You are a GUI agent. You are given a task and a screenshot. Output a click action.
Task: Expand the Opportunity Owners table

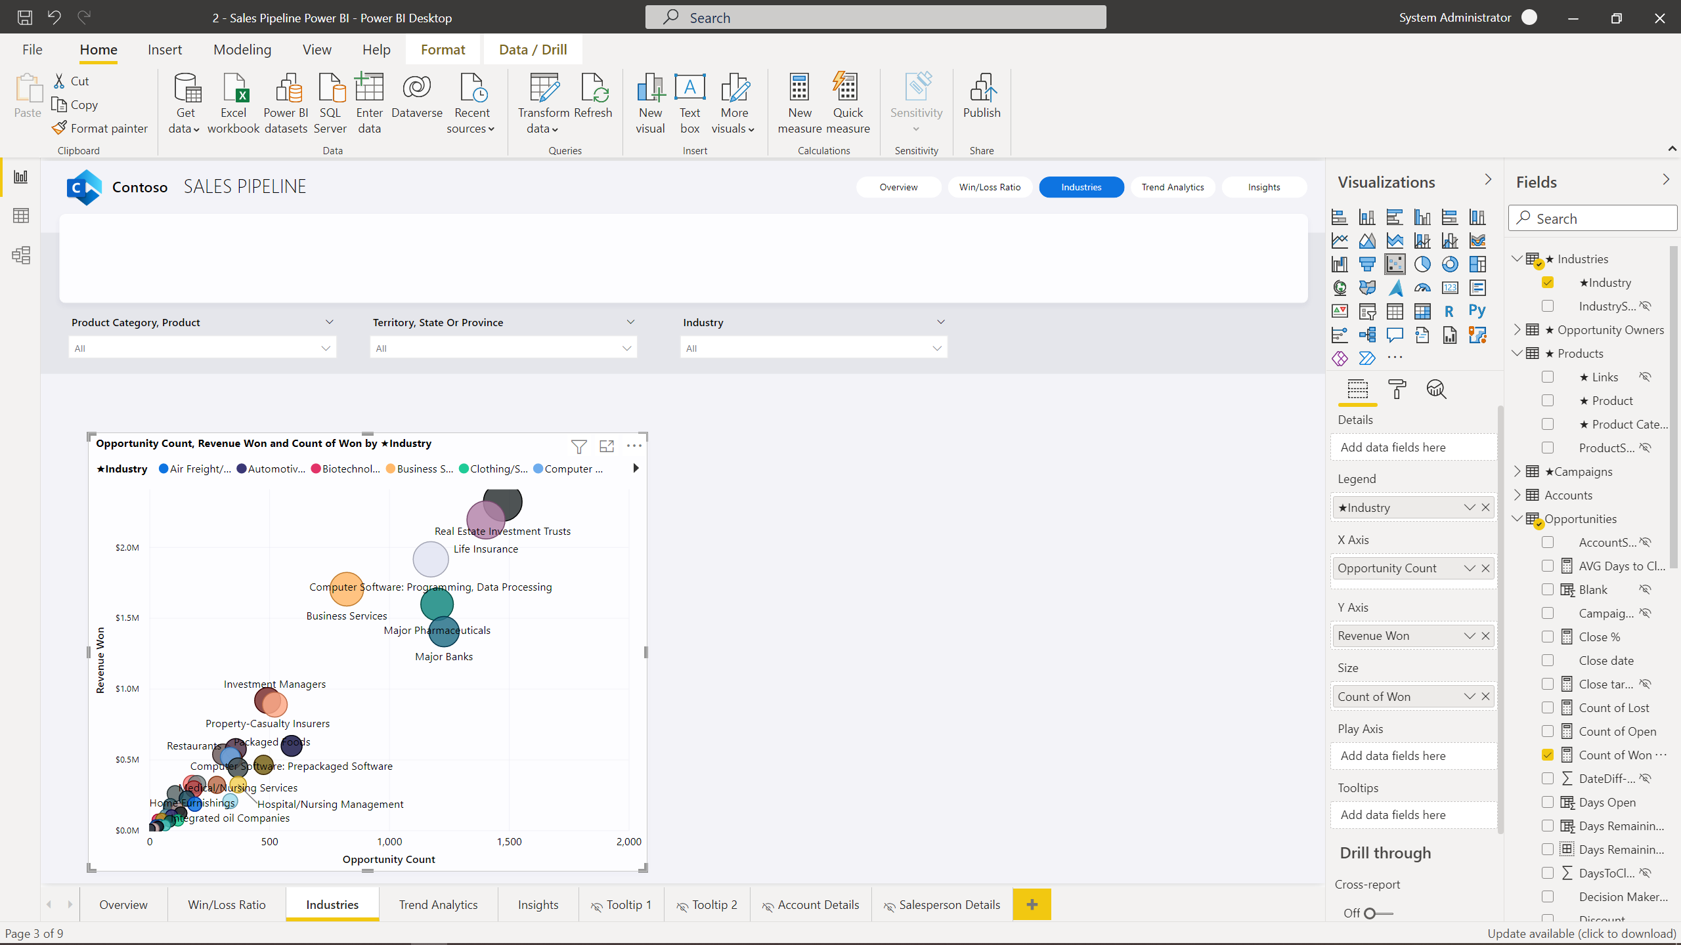click(1517, 329)
